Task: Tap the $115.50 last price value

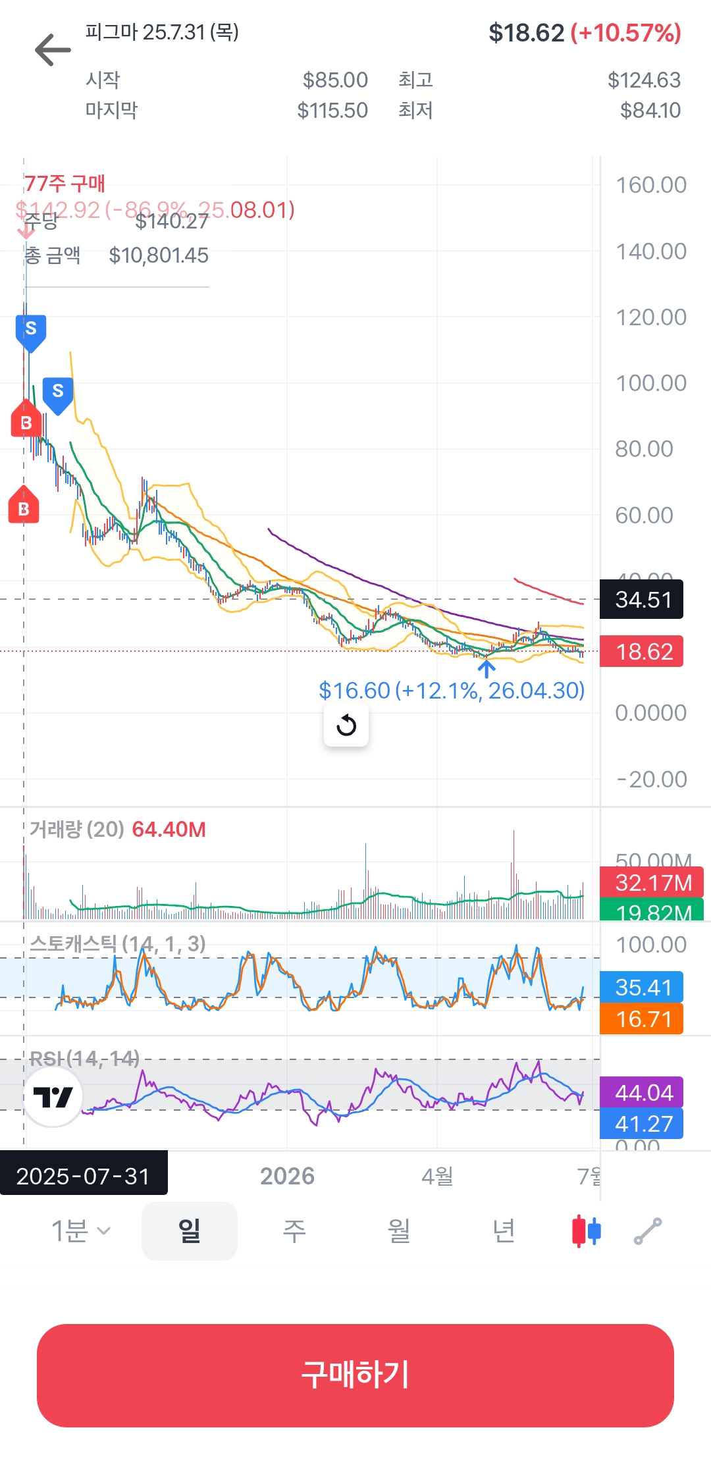Action: 332,110
